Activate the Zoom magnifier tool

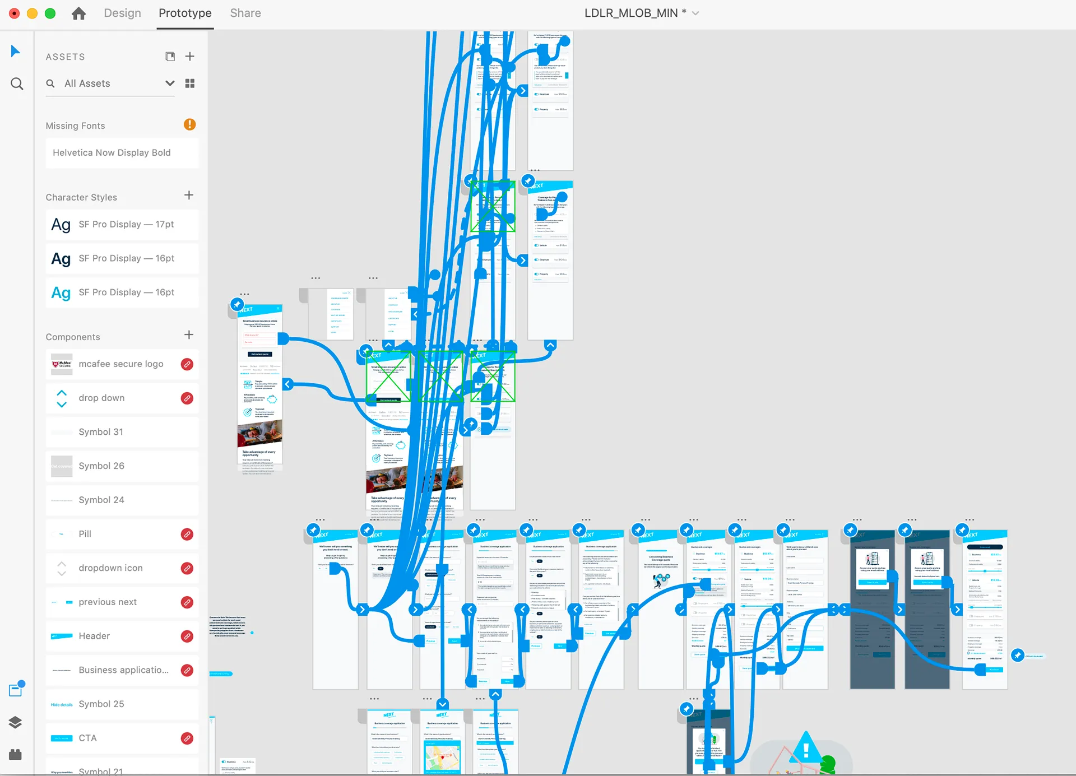[x=17, y=84]
